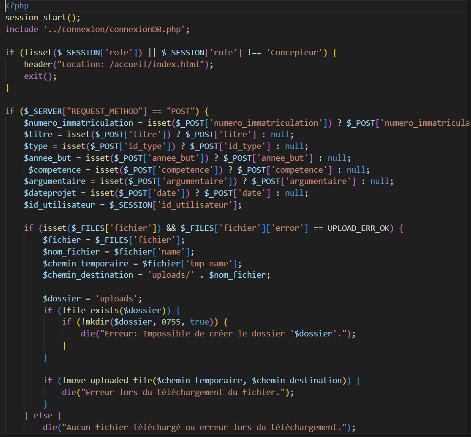Click the 'uploads/' path string
The image size is (471, 437).
coord(172,275)
